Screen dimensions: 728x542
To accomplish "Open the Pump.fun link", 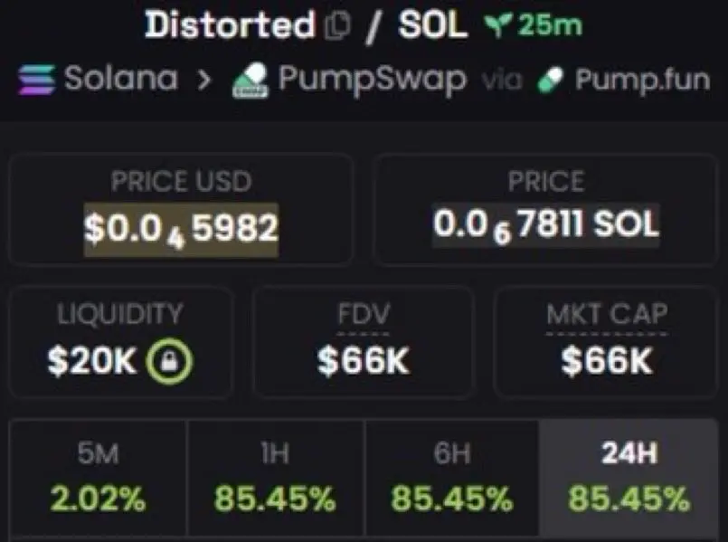I will pos(623,80).
